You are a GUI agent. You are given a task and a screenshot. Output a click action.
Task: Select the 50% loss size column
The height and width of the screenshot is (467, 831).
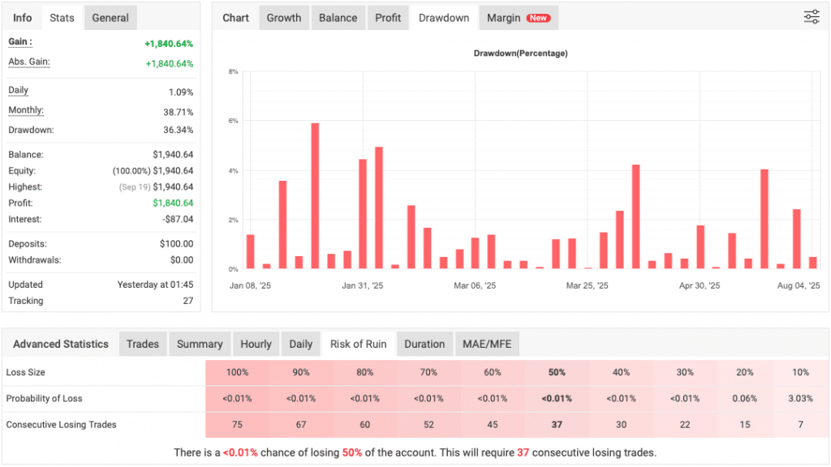pos(556,372)
